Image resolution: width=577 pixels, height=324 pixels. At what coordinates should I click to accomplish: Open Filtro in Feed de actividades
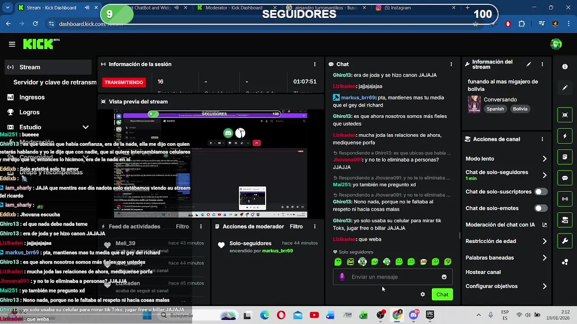(x=183, y=226)
